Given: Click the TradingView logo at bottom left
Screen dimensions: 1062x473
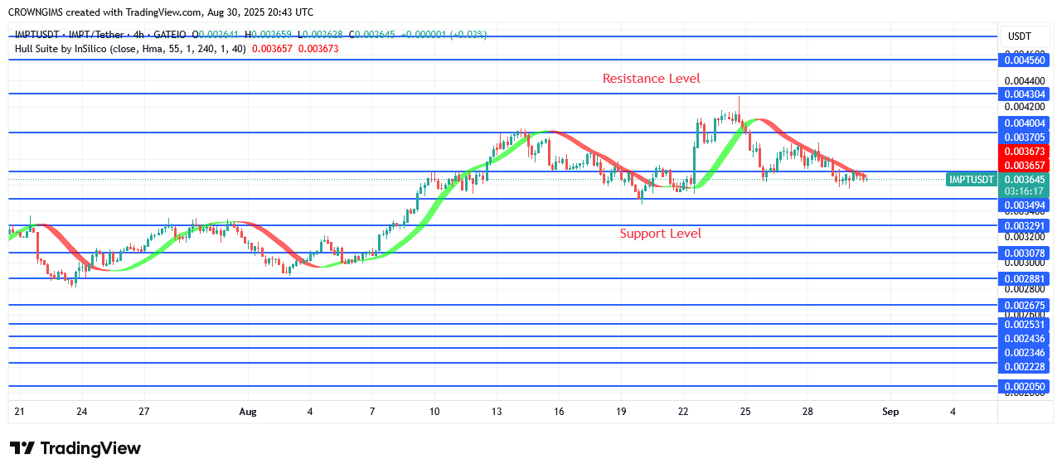Looking at the screenshot, I should [75, 448].
